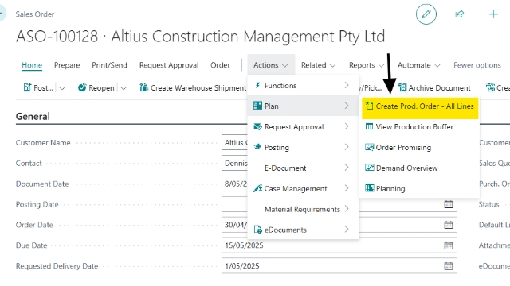Switch to the Prepare tab
The image size is (510, 286).
(x=67, y=65)
